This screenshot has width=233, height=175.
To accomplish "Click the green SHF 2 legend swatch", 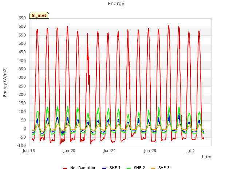I will pyautogui.click(x=129, y=168).
